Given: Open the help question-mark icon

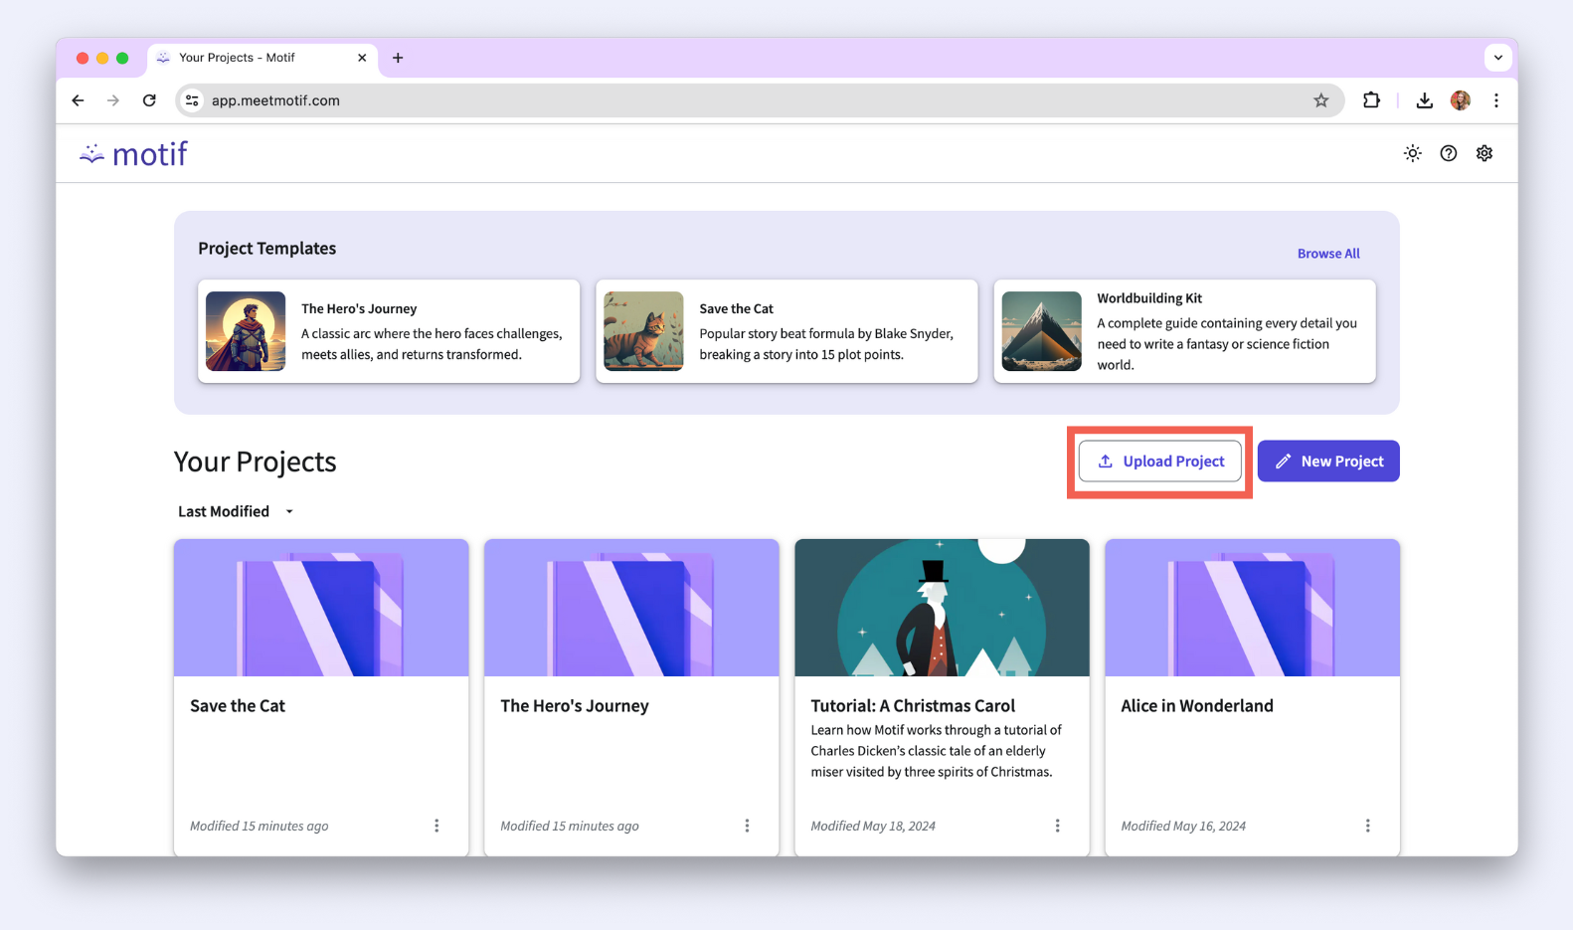Looking at the screenshot, I should tap(1448, 153).
